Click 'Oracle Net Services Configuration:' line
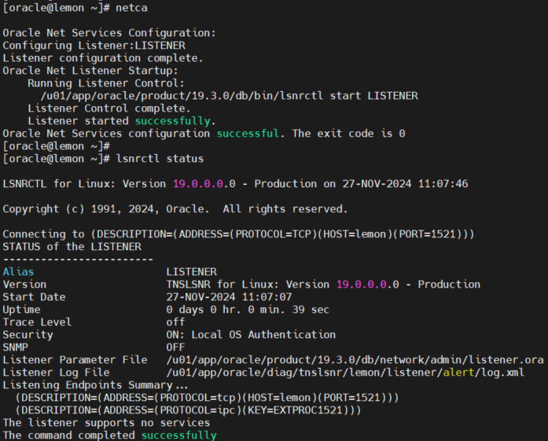Screen dimensions: 548x441 pyautogui.click(x=109, y=33)
